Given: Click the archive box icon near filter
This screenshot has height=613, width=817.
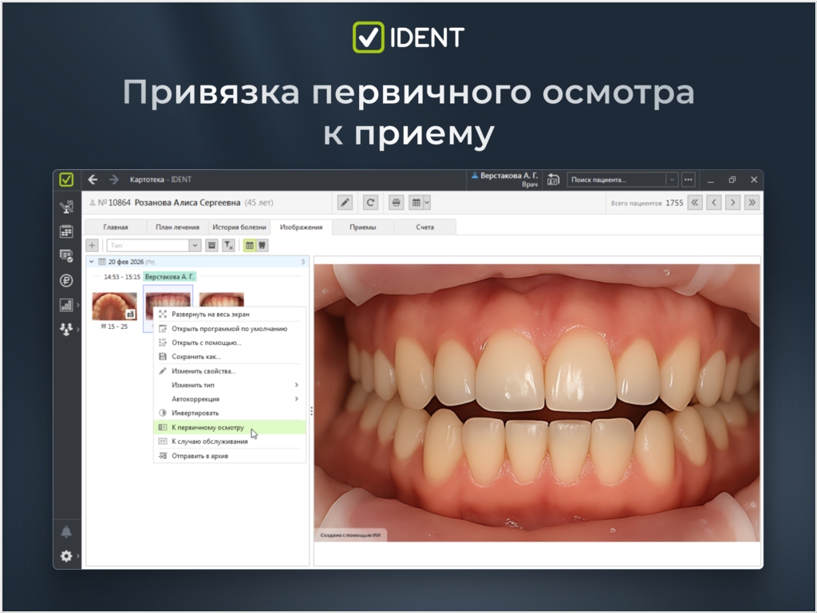Looking at the screenshot, I should coord(211,246).
